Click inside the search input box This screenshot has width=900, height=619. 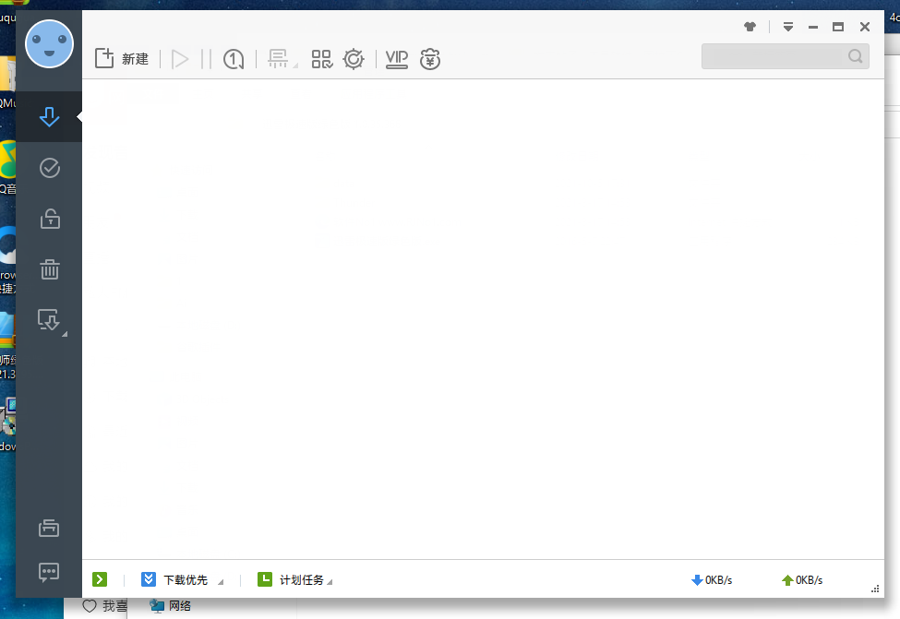[774, 56]
